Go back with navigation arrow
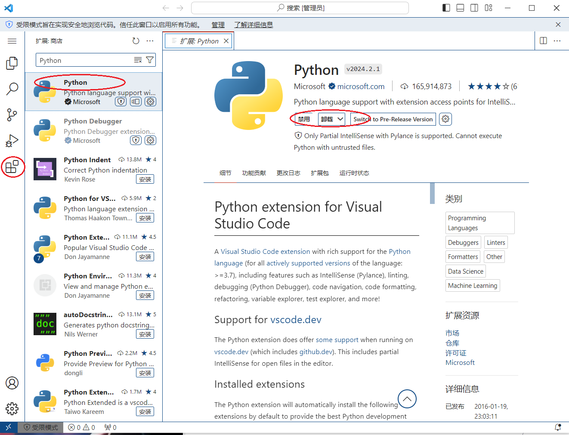The height and width of the screenshot is (435, 569). (x=166, y=8)
